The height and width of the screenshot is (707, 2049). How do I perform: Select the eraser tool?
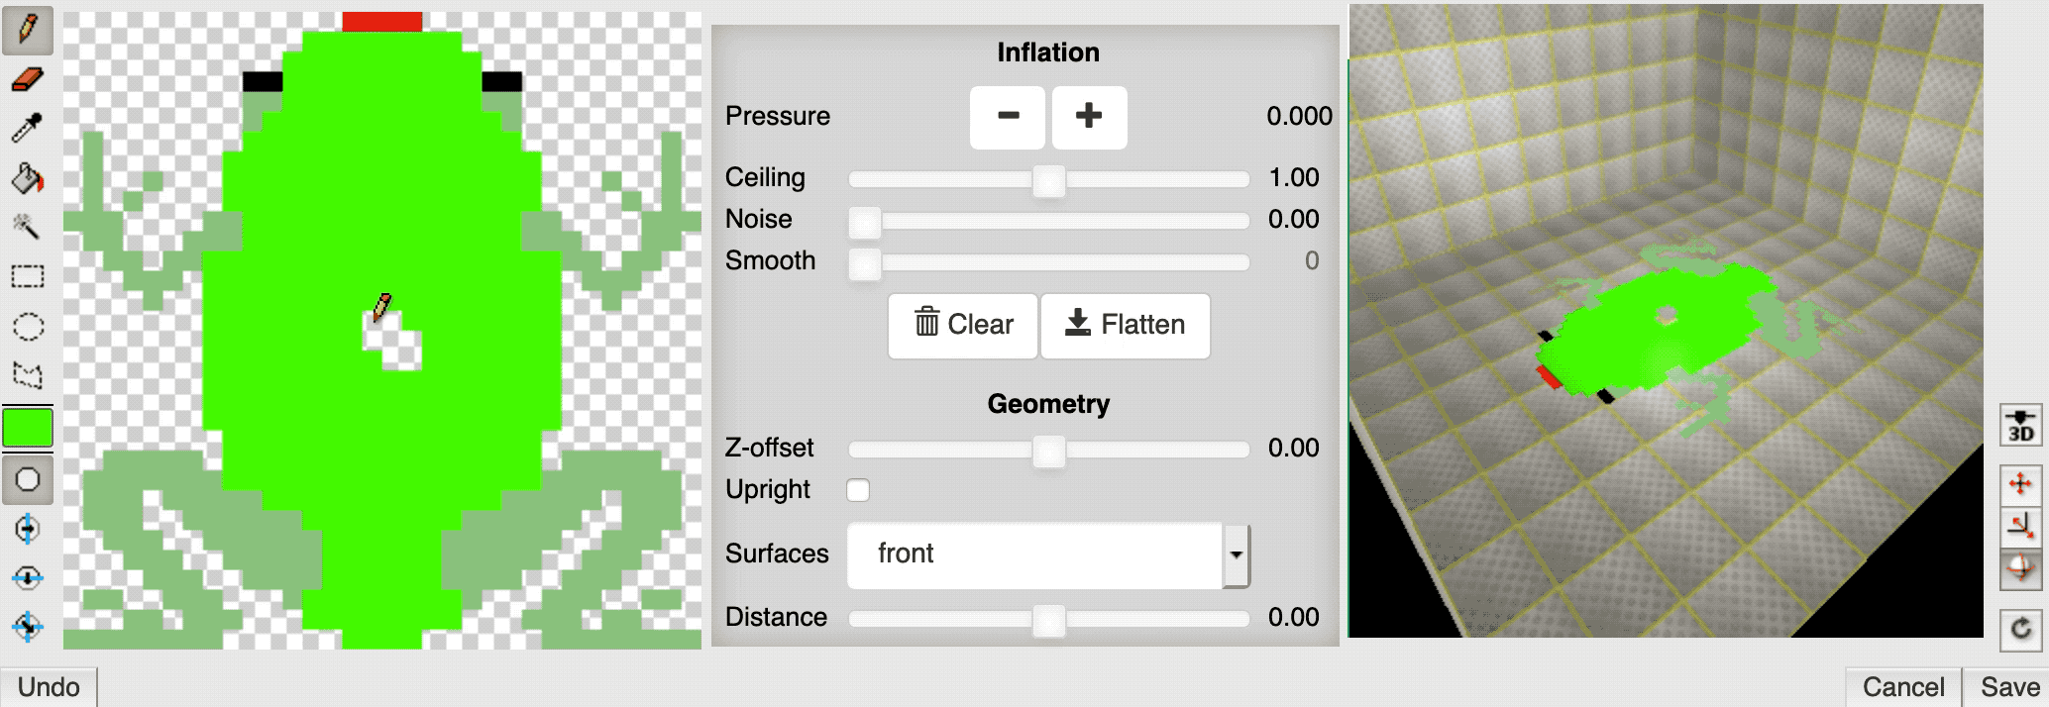pos(28,79)
